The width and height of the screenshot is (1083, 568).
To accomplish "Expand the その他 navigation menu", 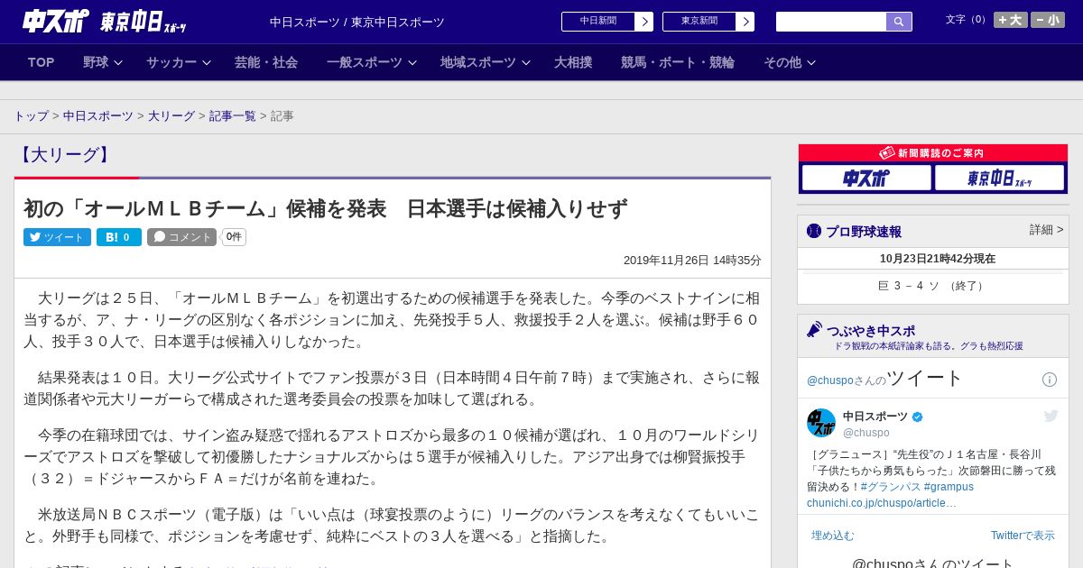I will pos(790,62).
